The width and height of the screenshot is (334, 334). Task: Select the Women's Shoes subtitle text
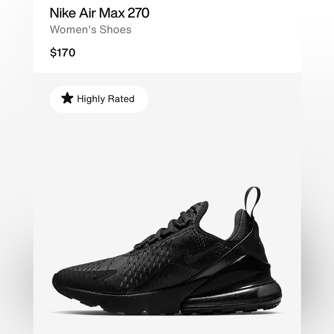(90, 30)
